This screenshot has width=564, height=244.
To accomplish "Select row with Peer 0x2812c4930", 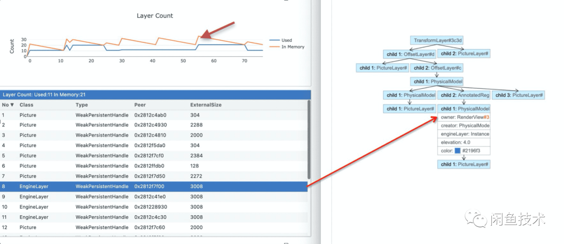I will [154, 125].
